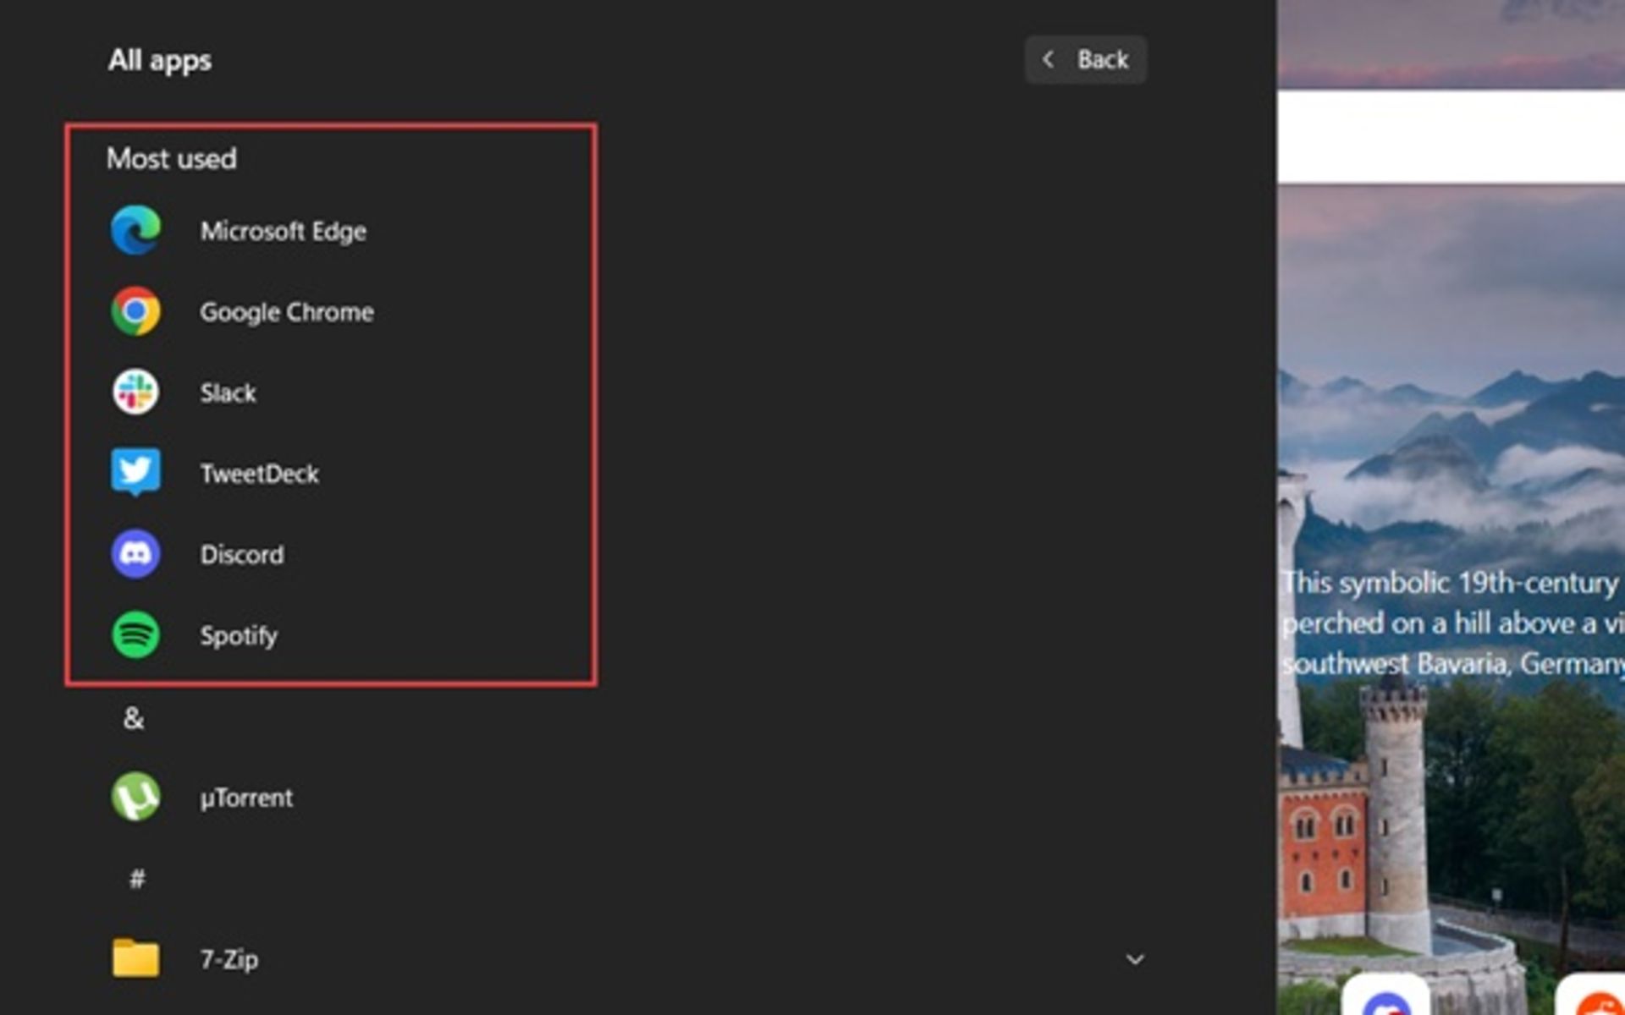
Task: Click the Slack app icon
Action: click(x=135, y=392)
